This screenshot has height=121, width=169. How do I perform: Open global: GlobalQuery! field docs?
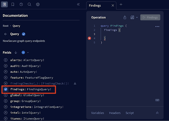27,95
